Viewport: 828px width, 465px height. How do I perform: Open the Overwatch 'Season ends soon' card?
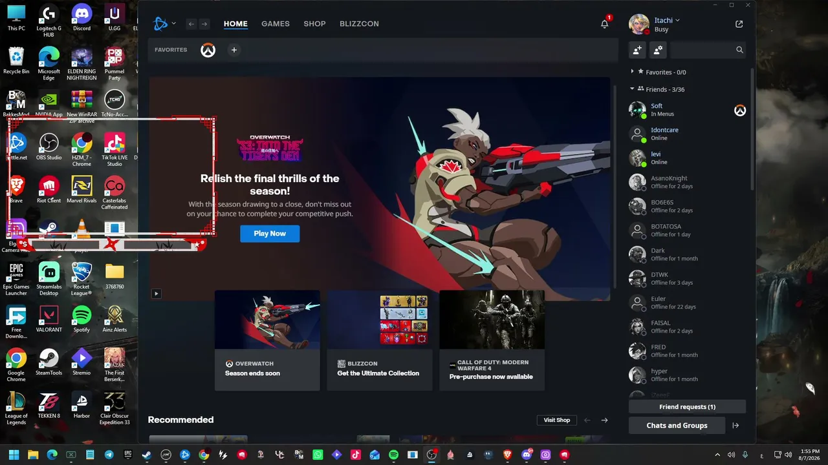[267, 340]
